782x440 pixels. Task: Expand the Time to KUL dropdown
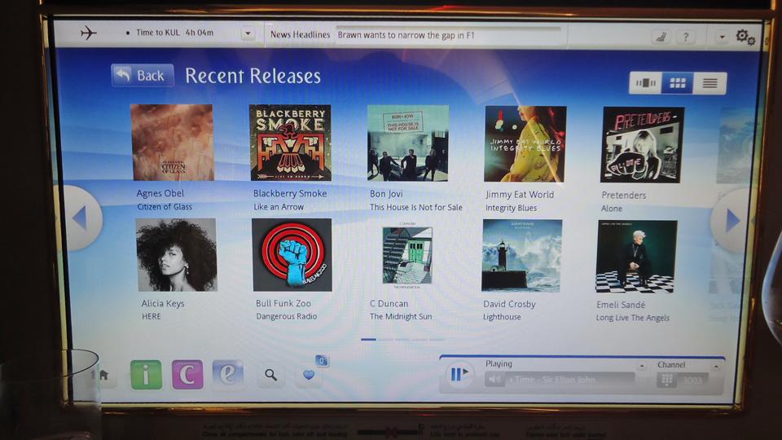[x=248, y=33]
